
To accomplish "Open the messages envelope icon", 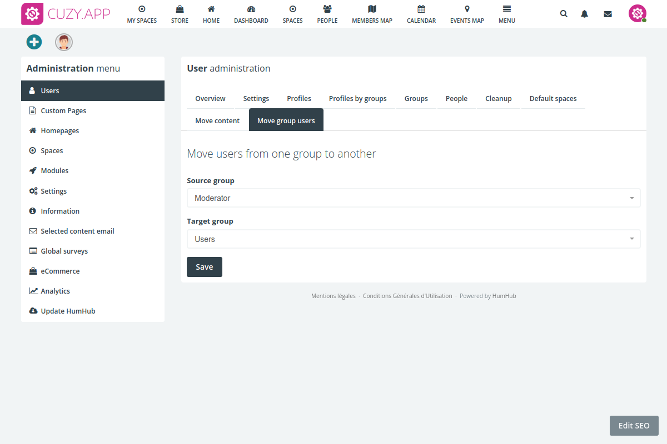I will click(x=608, y=14).
